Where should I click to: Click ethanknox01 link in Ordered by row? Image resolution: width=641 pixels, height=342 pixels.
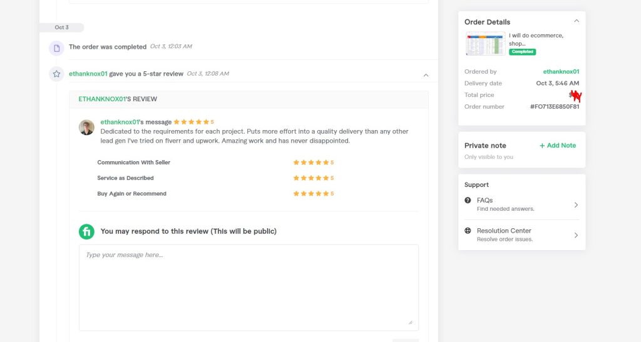click(x=561, y=71)
